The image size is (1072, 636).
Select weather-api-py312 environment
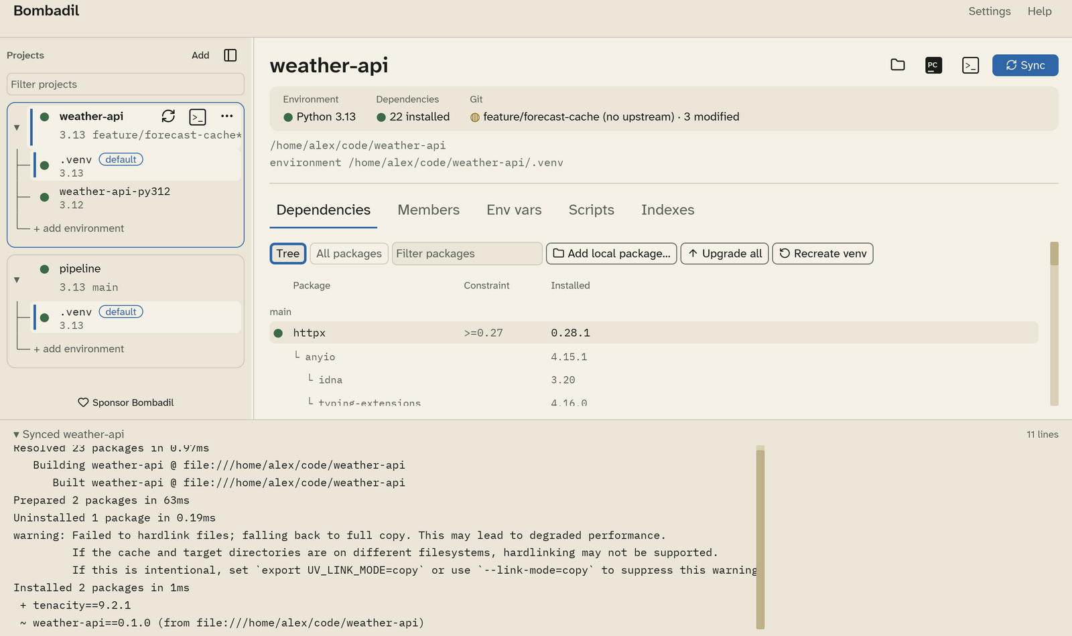tap(137, 198)
